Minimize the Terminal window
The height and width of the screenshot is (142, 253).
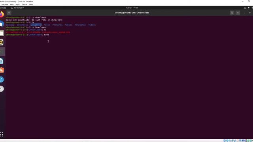[244, 13]
